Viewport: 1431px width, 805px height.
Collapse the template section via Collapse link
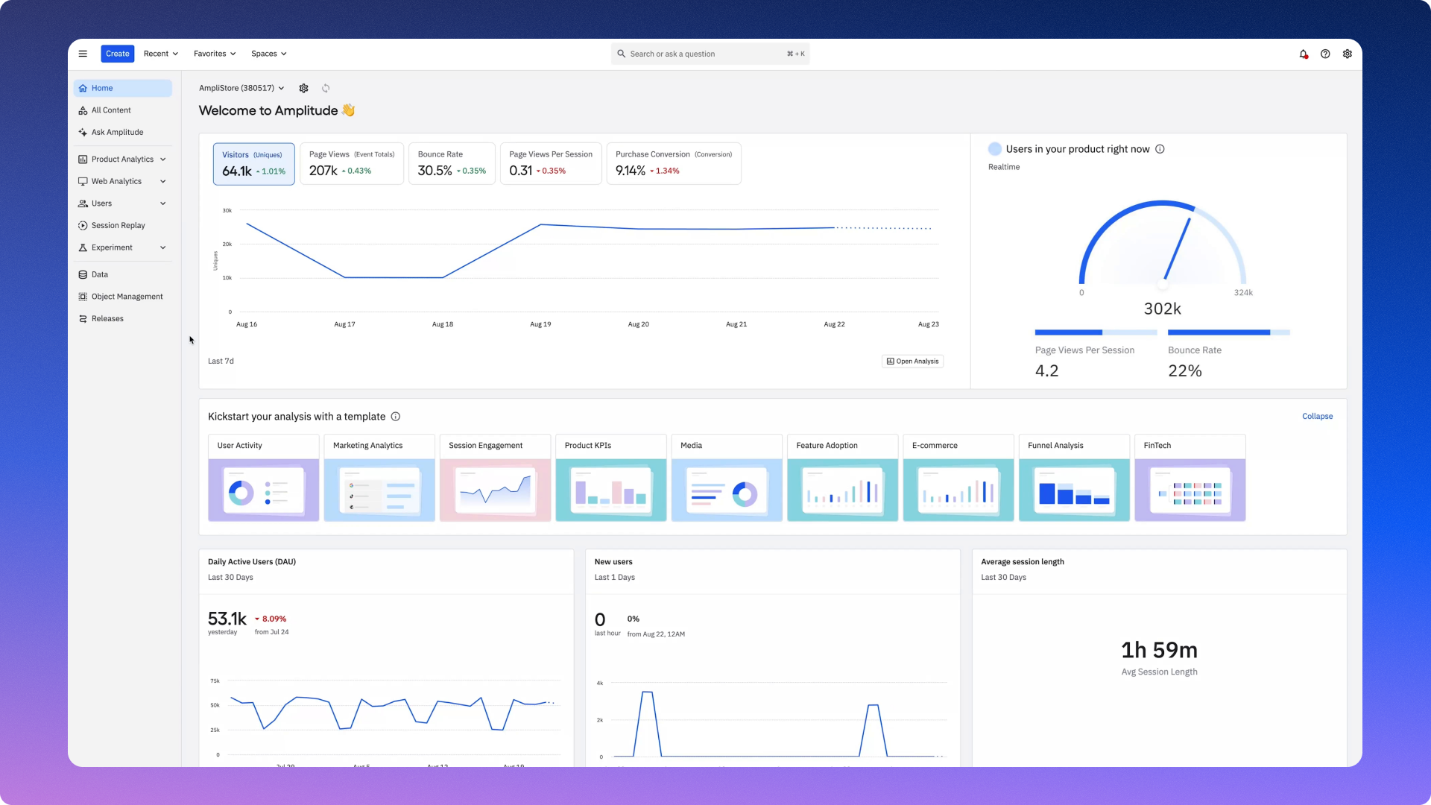[1317, 417]
